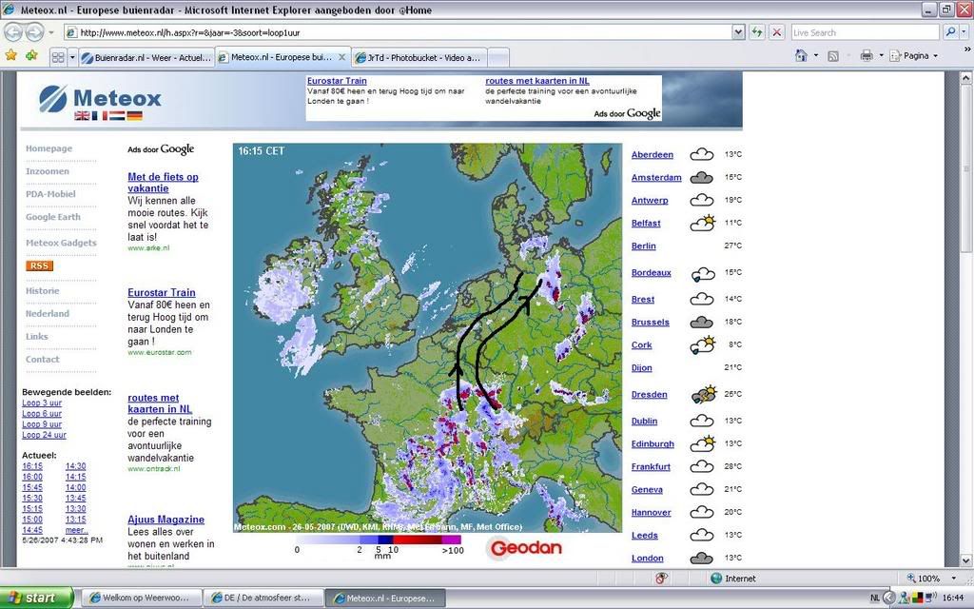Choose the Dutch flag language icon
The height and width of the screenshot is (609, 974).
117,115
